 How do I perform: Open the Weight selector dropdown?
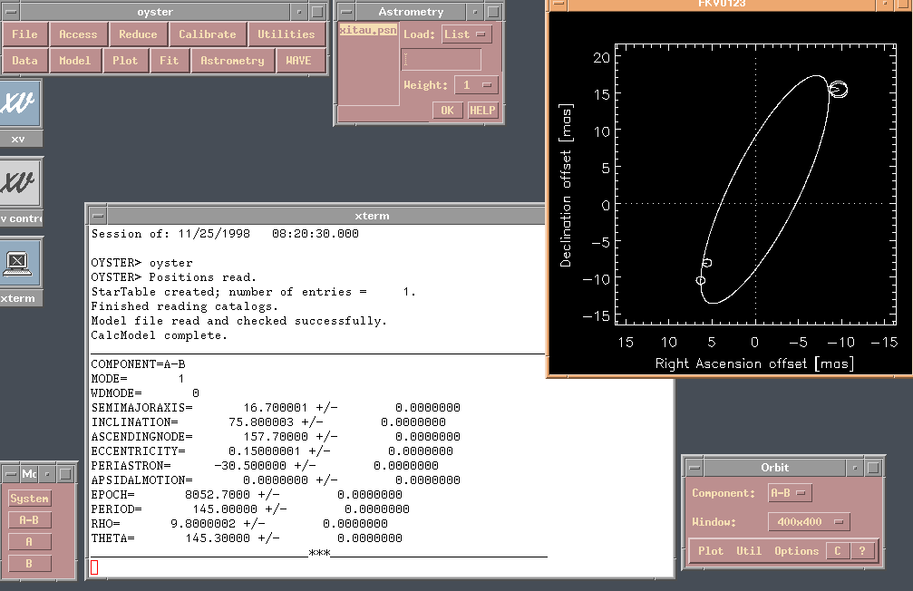(x=476, y=85)
